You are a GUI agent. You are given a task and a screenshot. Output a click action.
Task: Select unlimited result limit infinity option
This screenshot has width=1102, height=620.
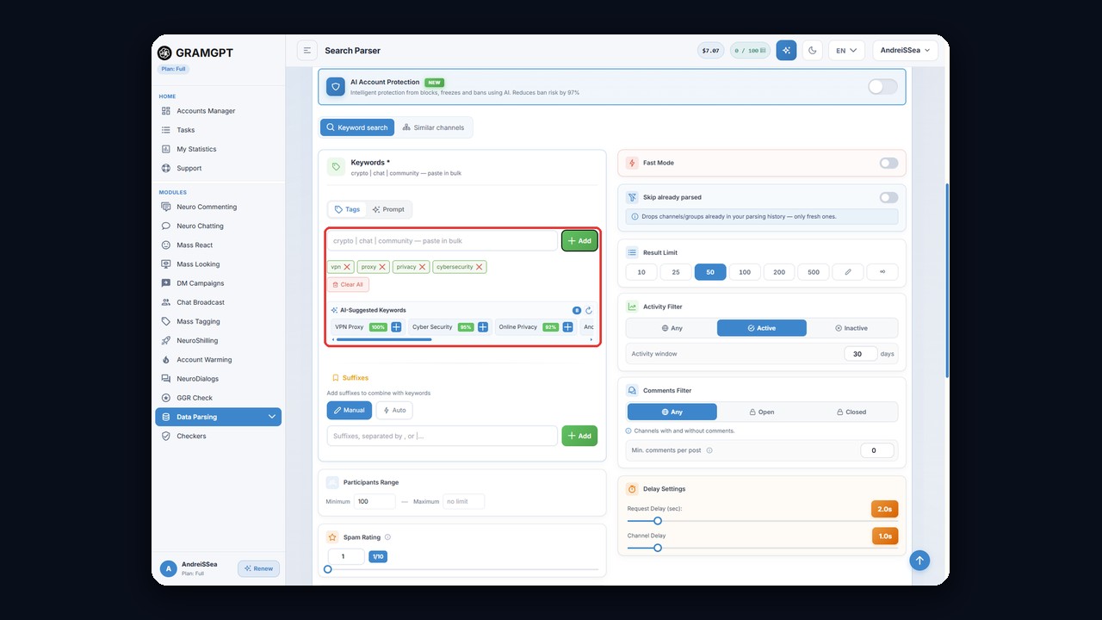(x=882, y=272)
